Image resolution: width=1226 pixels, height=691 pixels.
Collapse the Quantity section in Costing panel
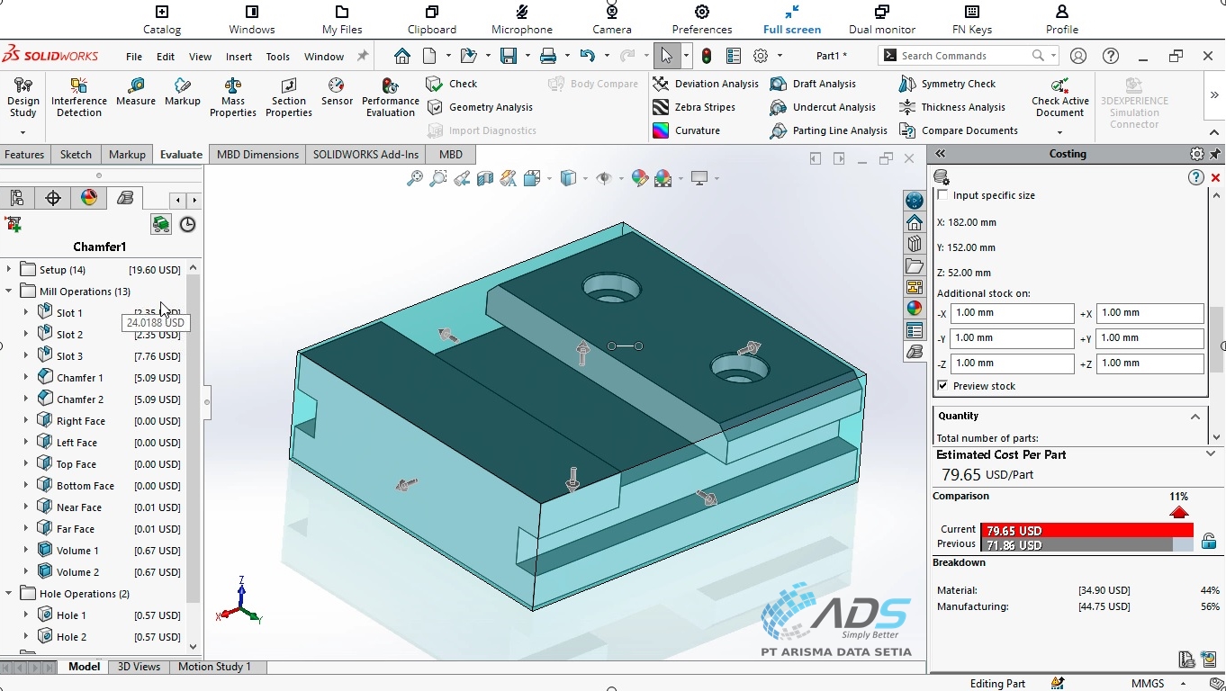[1195, 416]
